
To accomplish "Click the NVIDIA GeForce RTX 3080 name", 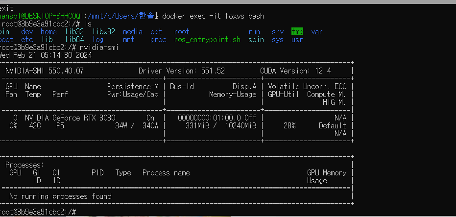I will pyautogui.click(x=70, y=118).
